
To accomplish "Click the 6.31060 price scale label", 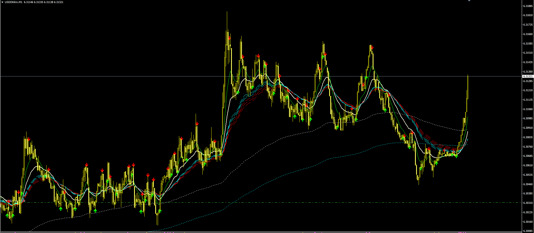I will click(x=528, y=109).
